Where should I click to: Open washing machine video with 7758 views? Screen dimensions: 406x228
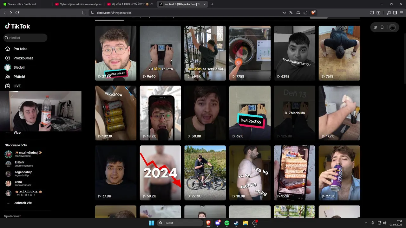250,53
